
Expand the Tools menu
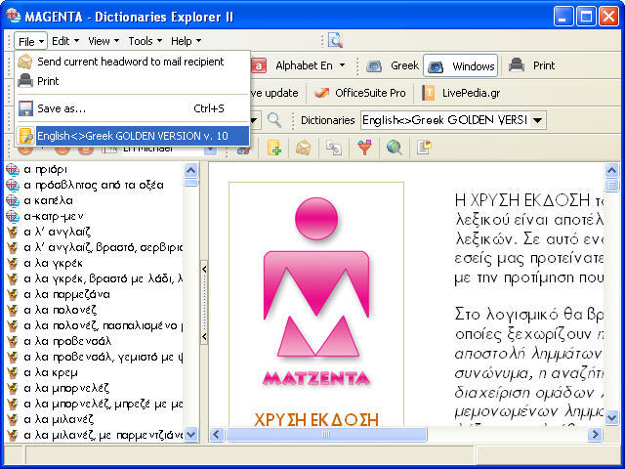(x=146, y=41)
